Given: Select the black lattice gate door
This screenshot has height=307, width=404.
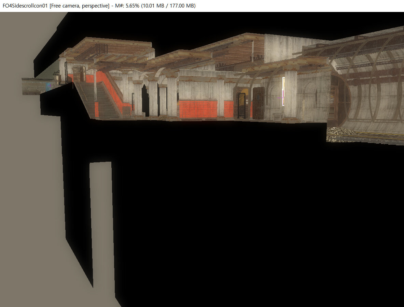Looking at the screenshot, I should point(241,105).
